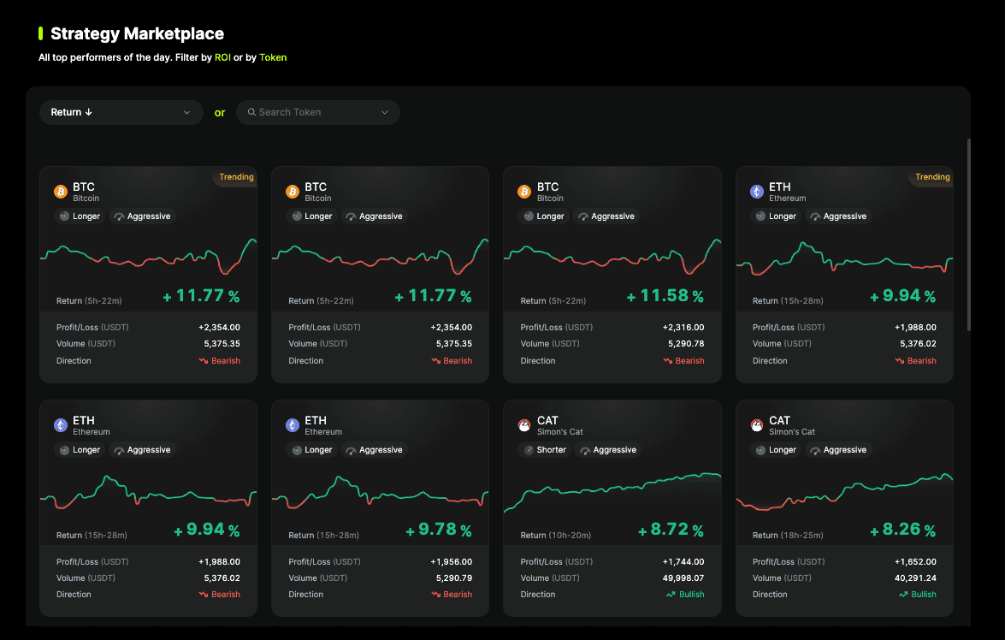Click the Bearish arrow icon on the 9.78% card

(x=435, y=595)
